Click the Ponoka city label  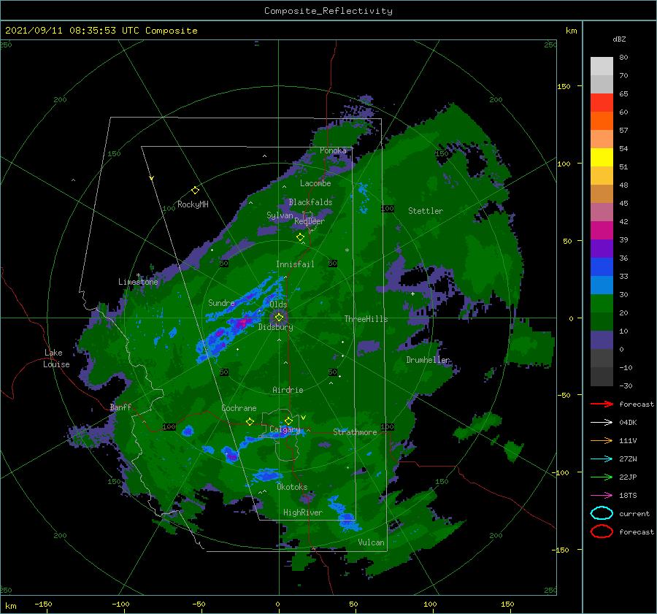(333, 150)
